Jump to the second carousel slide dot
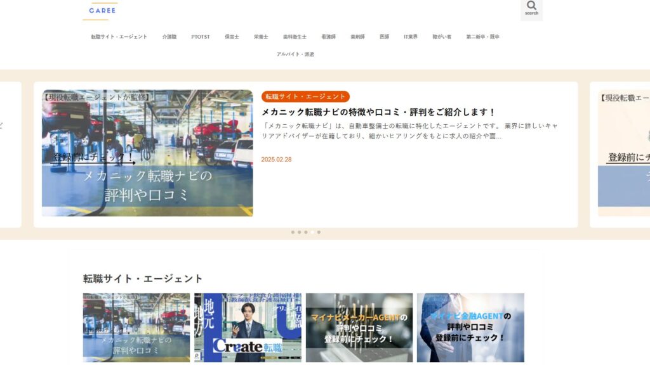This screenshot has height=365, width=650. 300,232
